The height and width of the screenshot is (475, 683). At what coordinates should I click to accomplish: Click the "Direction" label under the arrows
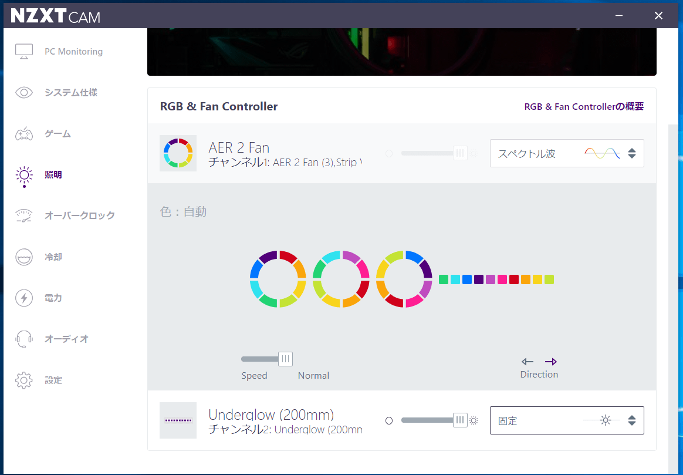tap(539, 375)
